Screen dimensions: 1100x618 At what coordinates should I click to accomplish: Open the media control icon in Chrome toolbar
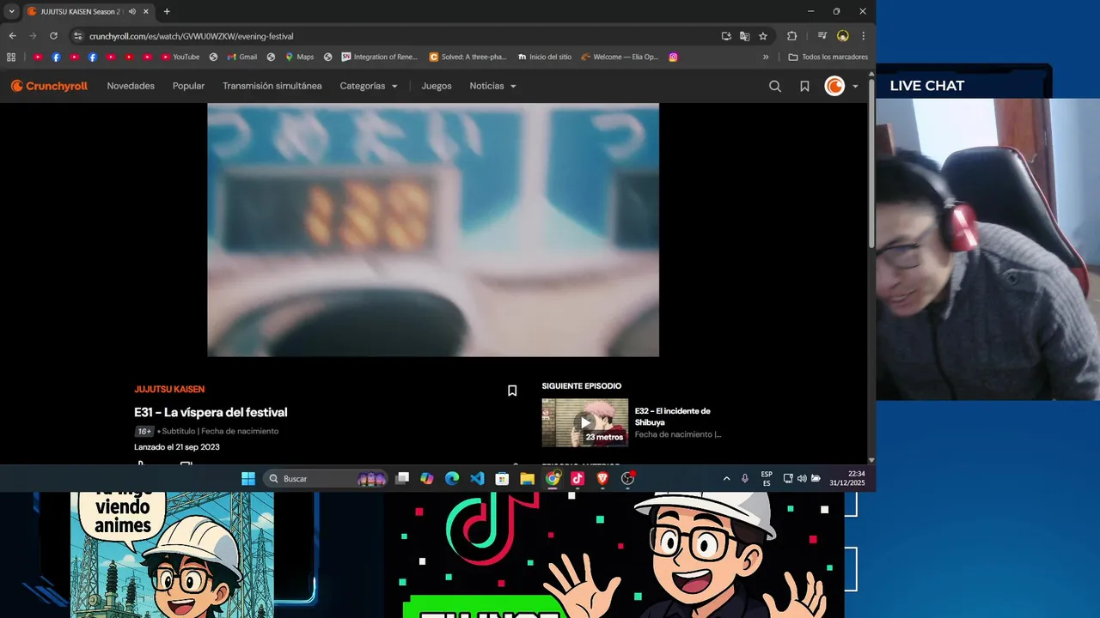[822, 36]
